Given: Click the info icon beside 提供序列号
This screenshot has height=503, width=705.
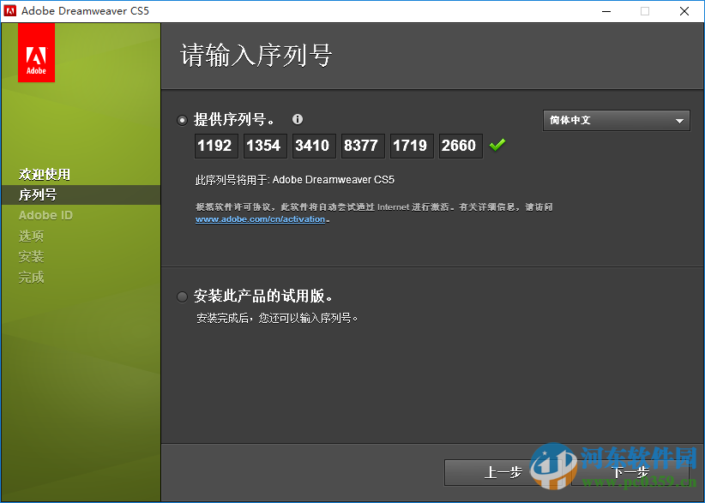Looking at the screenshot, I should pos(297,119).
